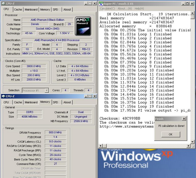Open Mainboard tab in lower CPU-Z window
Image resolution: width=196 pixels, height=178 pixels.
(x=31, y=102)
